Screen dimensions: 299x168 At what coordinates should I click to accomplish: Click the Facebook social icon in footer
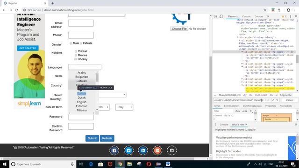click(114, 150)
